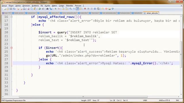Click the go(URL. code on line 26
The image size is (184, 103).
(x=52, y=56)
